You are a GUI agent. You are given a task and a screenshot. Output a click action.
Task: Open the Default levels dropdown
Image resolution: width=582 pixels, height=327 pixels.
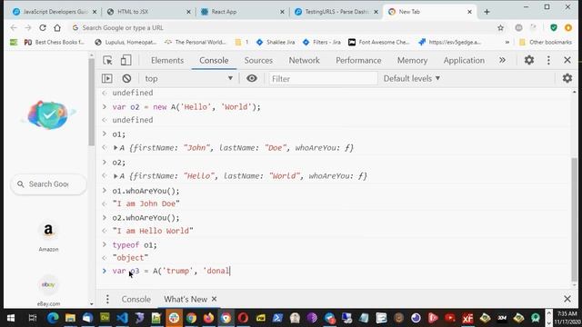(412, 78)
